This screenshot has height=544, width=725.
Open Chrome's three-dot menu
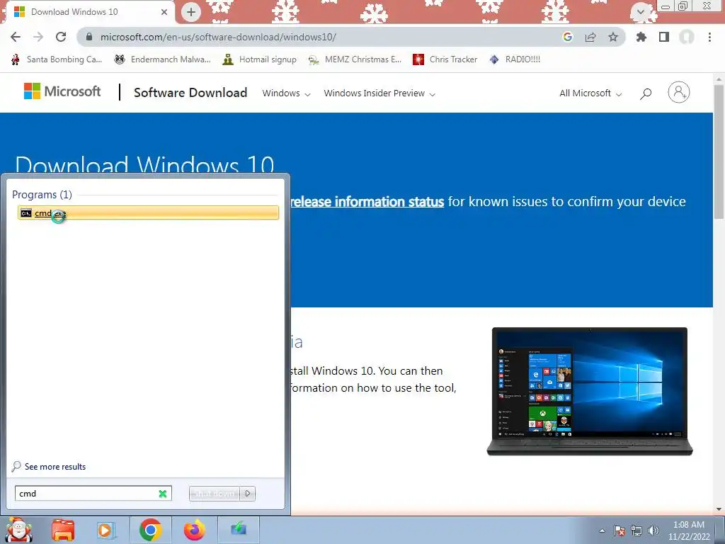tap(709, 37)
